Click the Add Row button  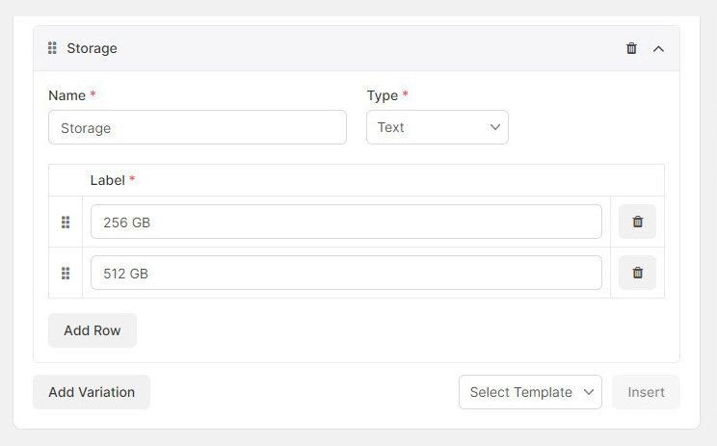[93, 330]
